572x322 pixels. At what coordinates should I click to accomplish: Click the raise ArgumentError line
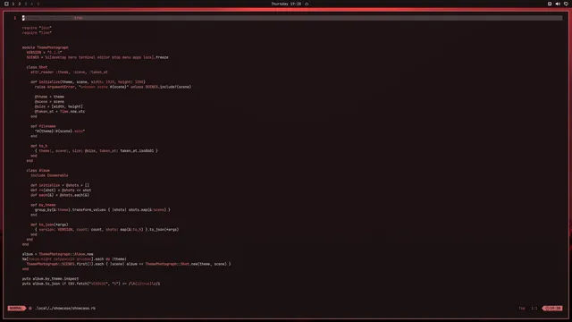point(114,87)
